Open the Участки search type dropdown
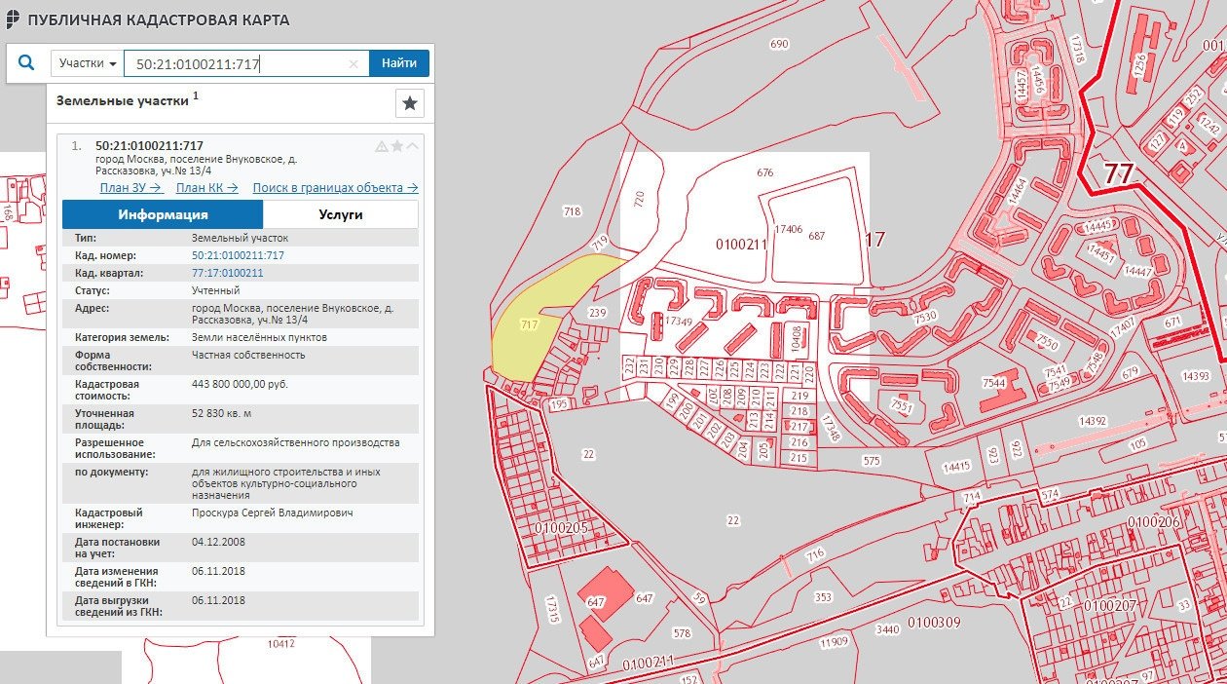This screenshot has width=1227, height=684. [88, 63]
